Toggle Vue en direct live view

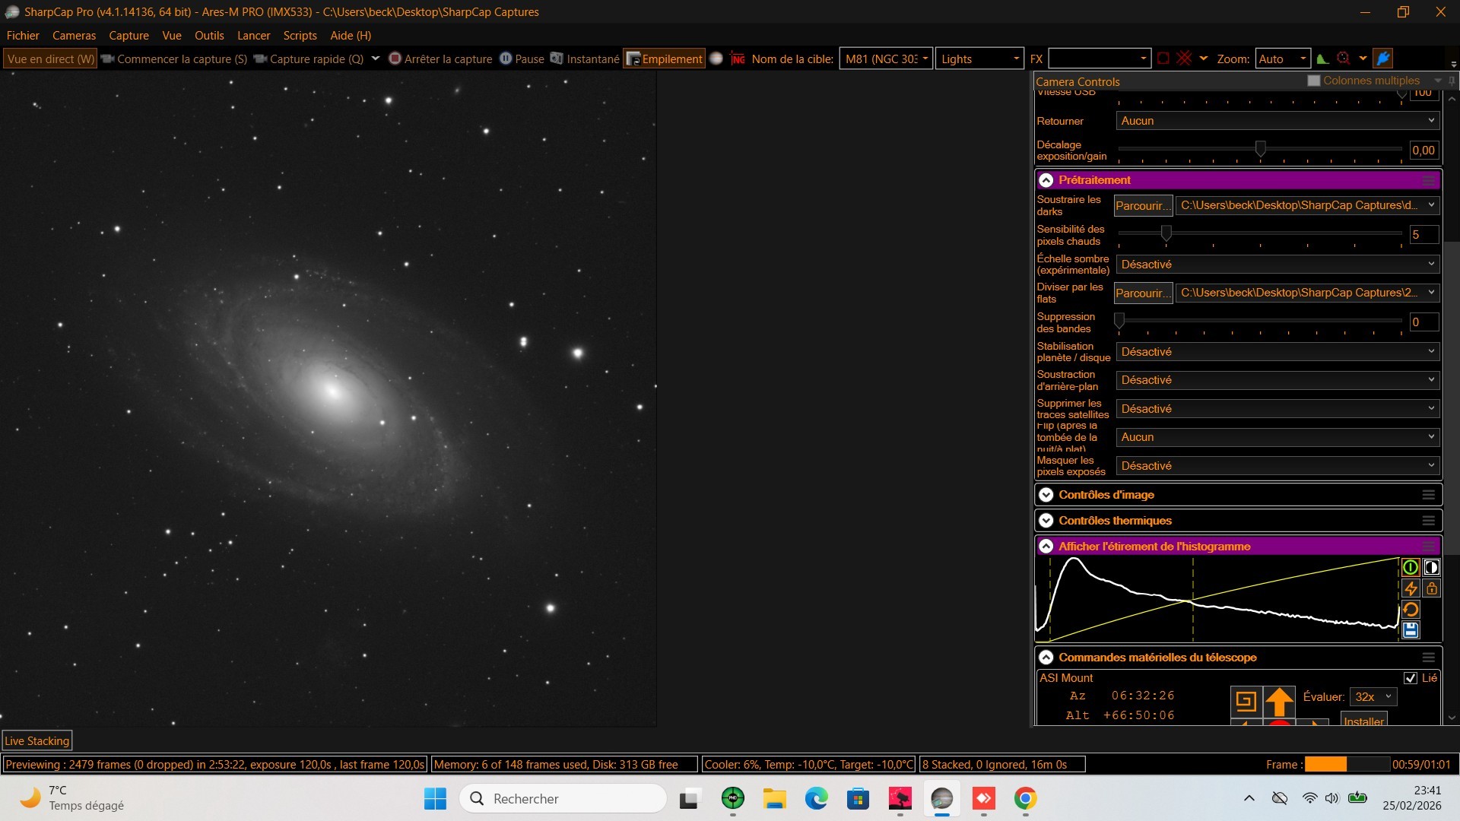[50, 59]
